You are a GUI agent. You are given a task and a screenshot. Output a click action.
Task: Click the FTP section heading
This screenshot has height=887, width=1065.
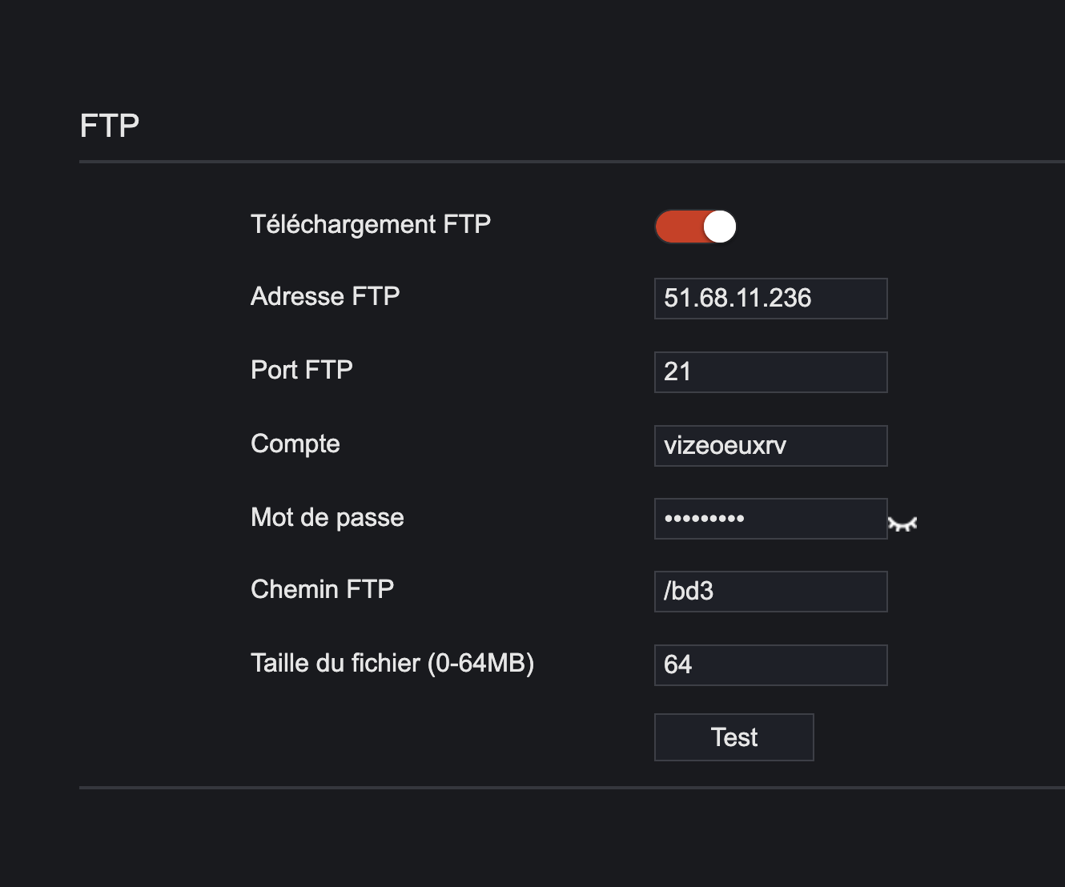[110, 126]
